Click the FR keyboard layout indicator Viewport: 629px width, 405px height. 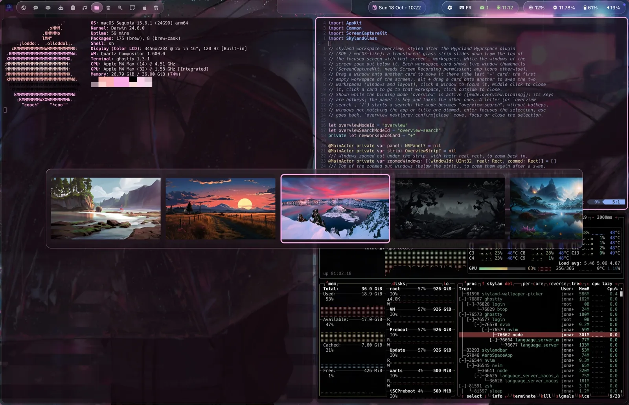[465, 7]
